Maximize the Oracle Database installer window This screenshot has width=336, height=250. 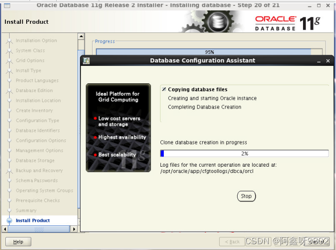[319, 5]
